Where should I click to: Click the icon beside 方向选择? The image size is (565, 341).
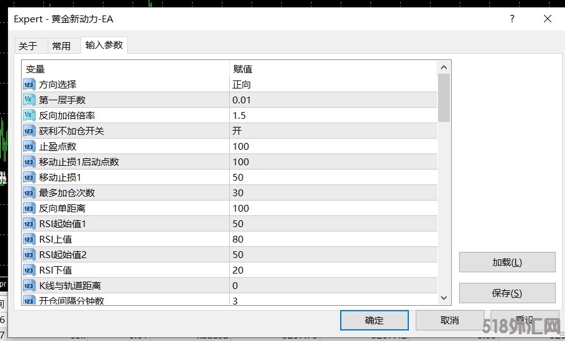pos(29,85)
